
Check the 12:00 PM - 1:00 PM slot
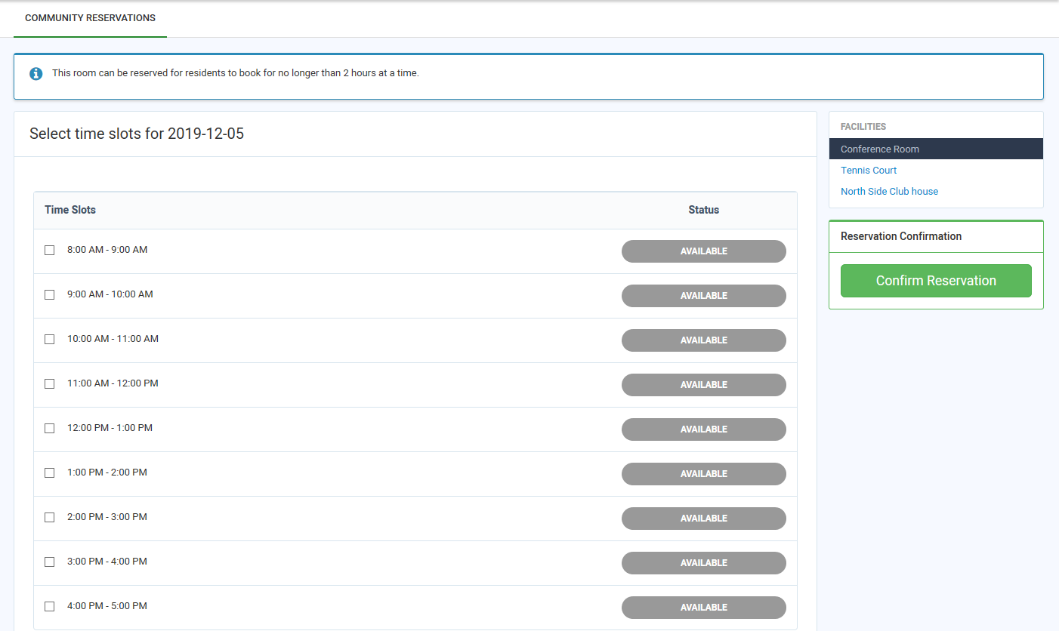click(x=50, y=428)
